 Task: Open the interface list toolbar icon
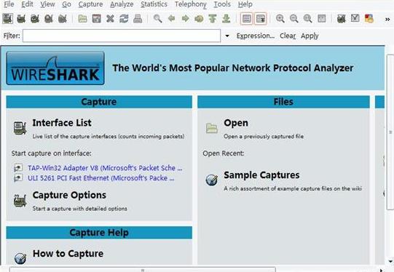point(7,19)
